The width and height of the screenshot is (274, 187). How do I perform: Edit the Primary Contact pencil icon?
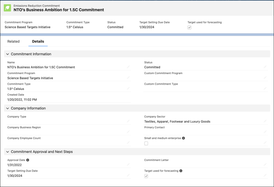coord(265,132)
